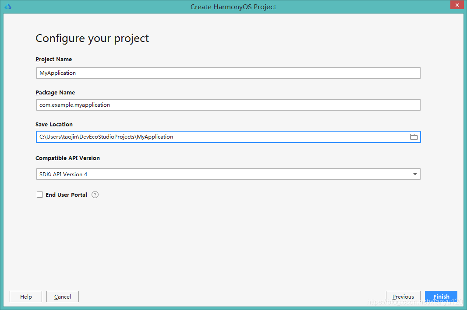
Task: Click the Project Name input field
Action: coord(228,73)
